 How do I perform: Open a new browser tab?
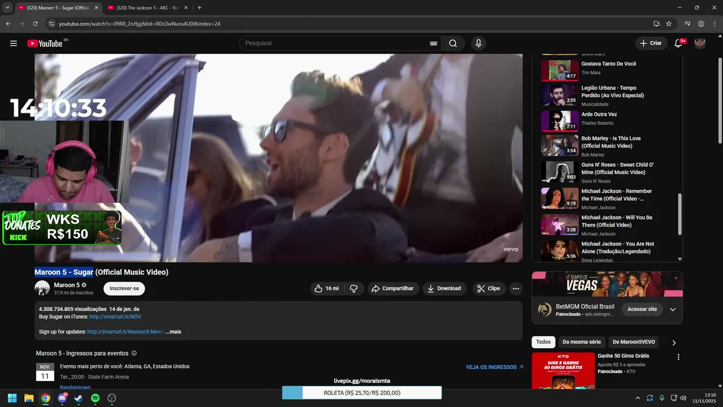[199, 7]
